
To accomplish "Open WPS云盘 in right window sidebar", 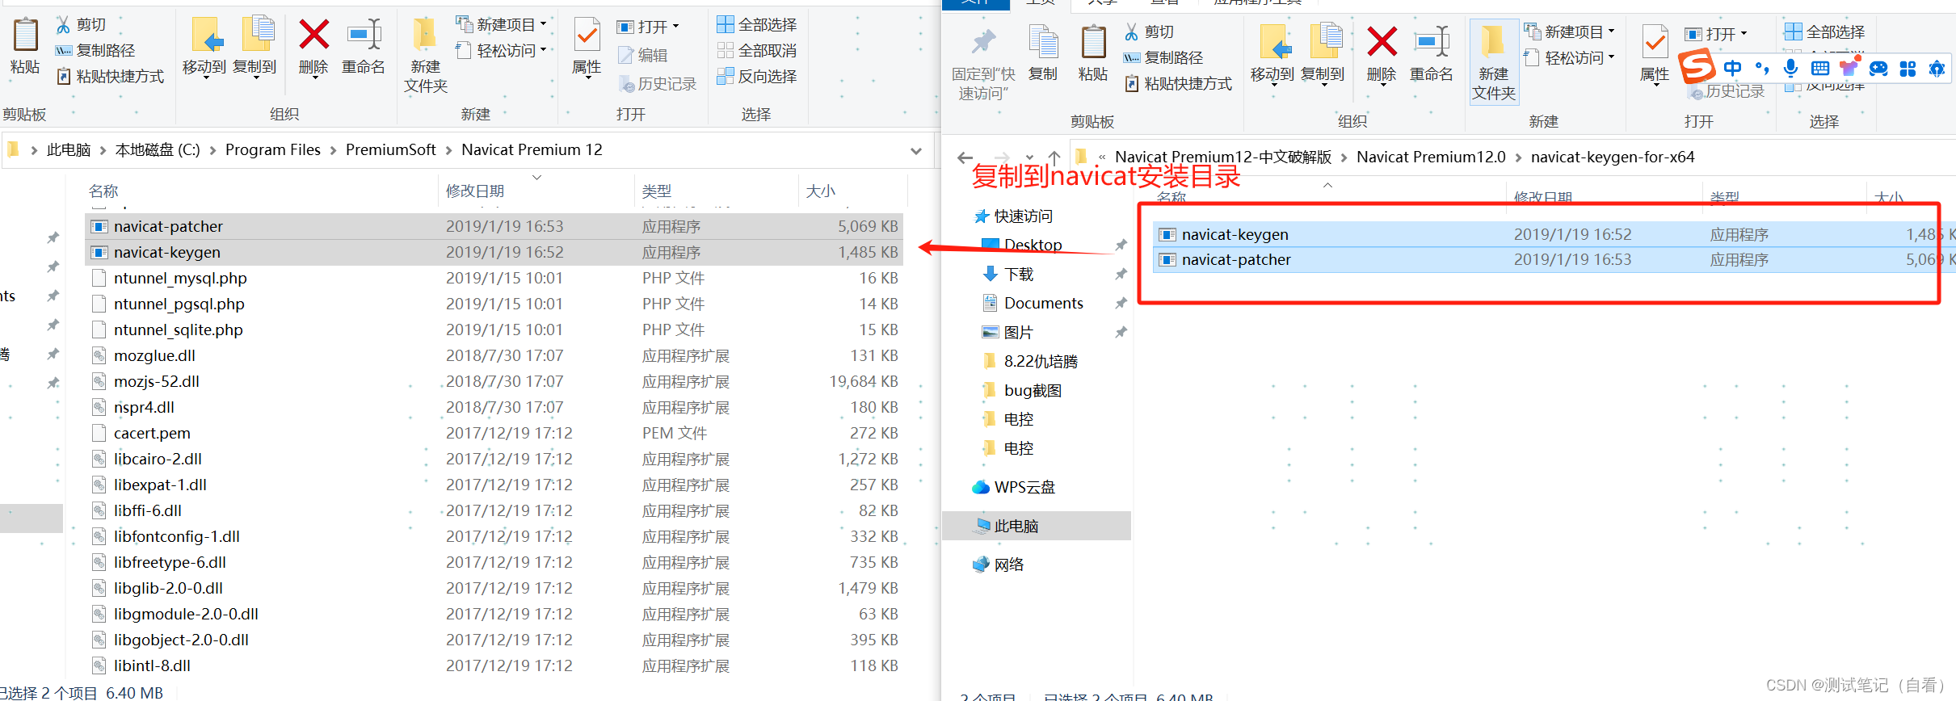I will click(x=1015, y=487).
